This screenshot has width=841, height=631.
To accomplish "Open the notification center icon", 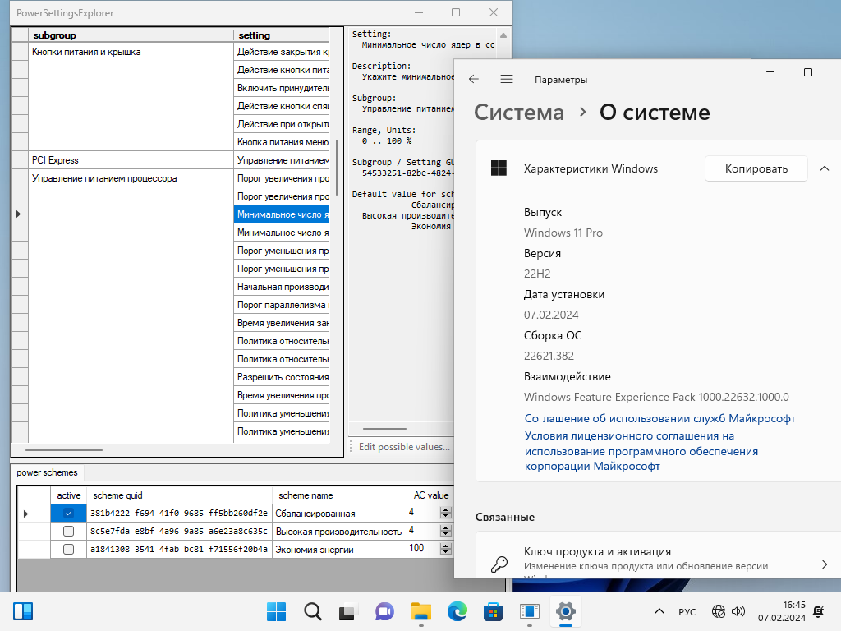I will click(819, 611).
